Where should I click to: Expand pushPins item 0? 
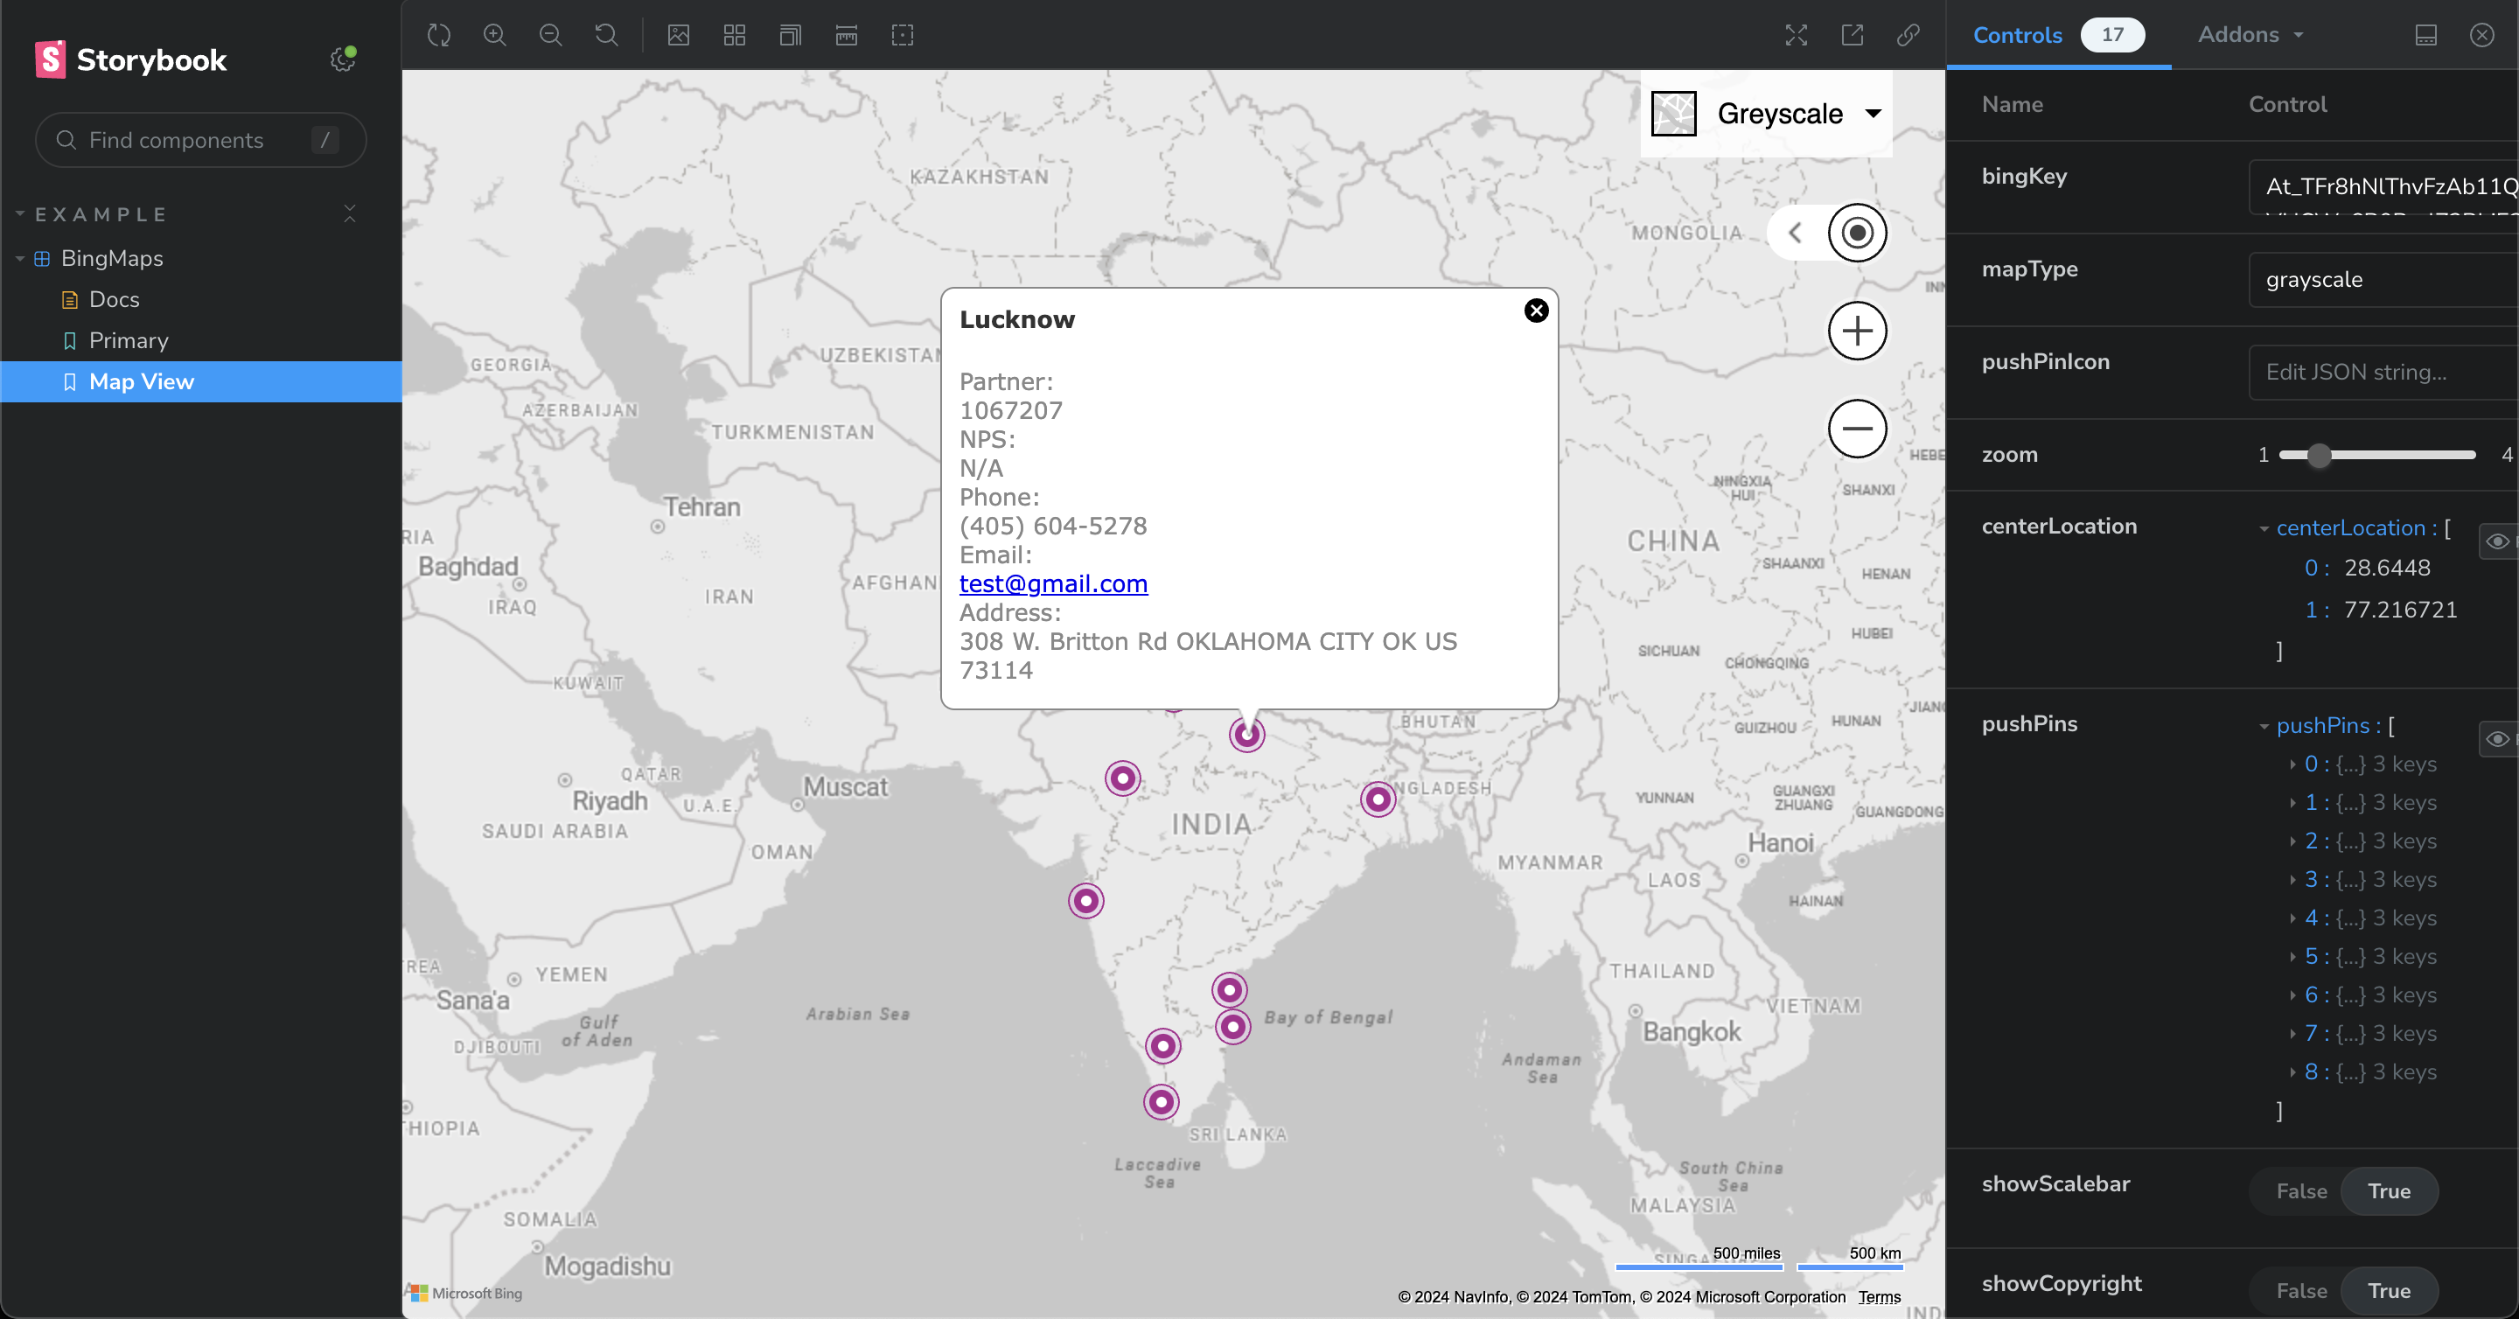2293,764
